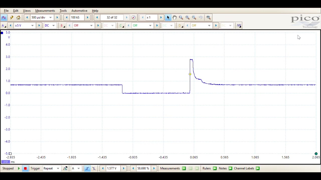Click the yellow trigger diamond marker
Screen dimensions: 321x180
tap(190, 74)
